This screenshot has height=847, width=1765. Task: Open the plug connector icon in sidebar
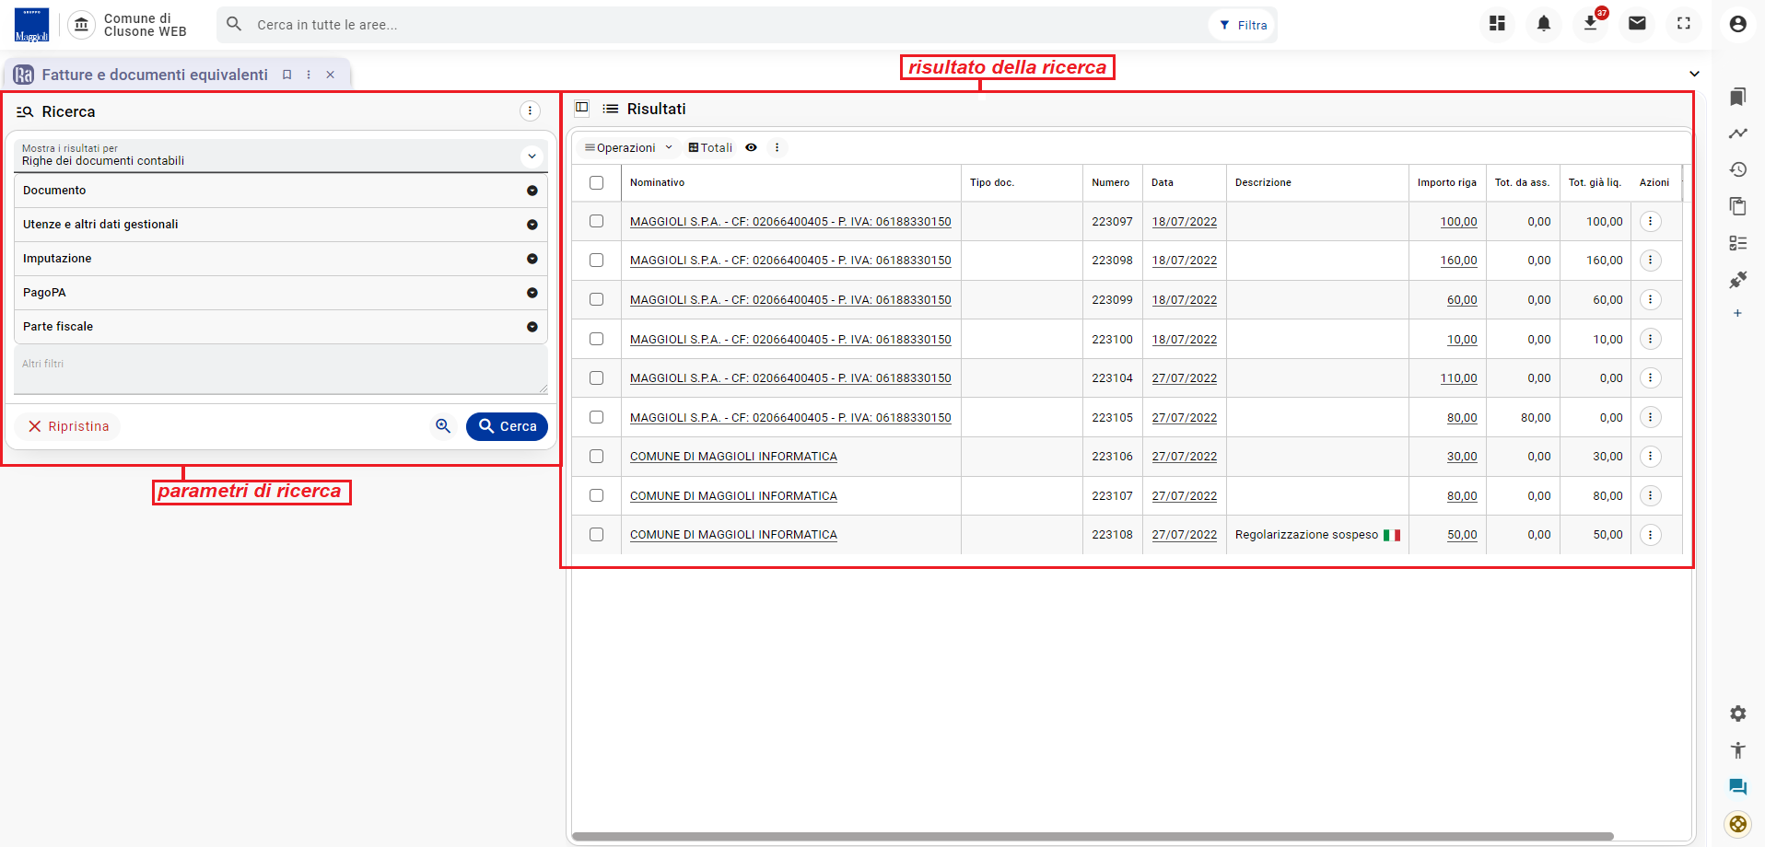click(1737, 280)
